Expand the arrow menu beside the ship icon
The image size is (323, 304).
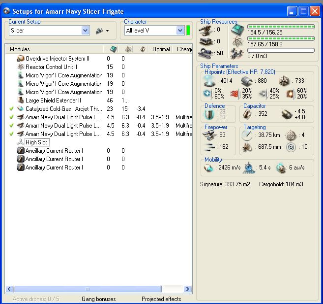coord(108,31)
